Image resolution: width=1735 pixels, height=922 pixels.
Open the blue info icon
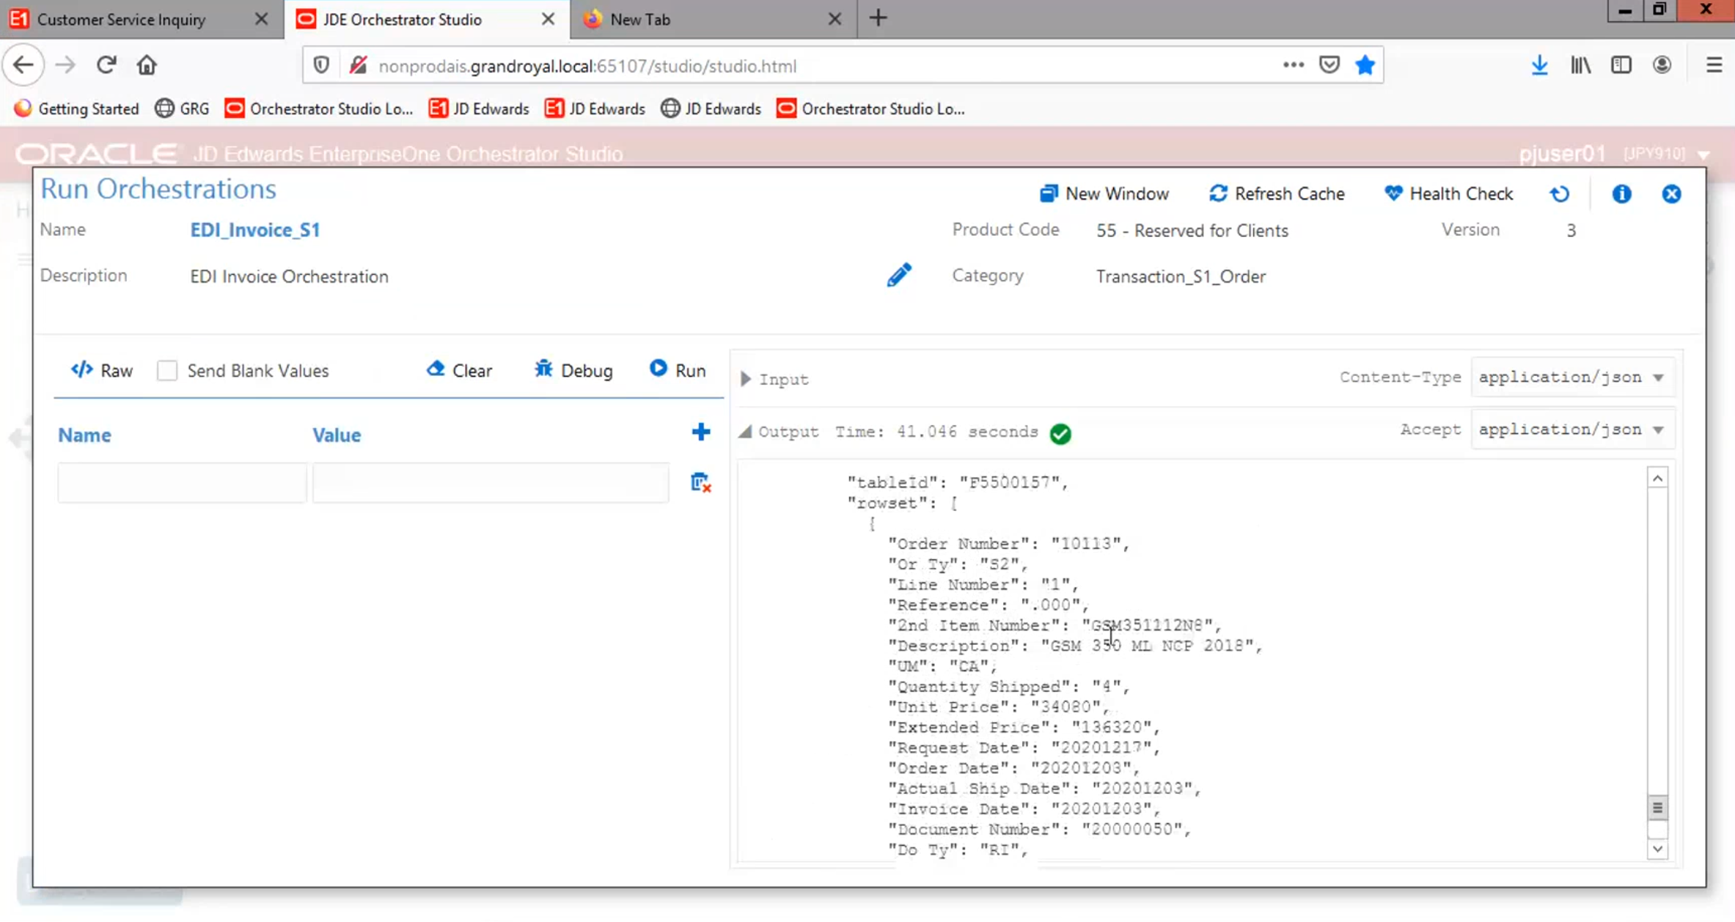tap(1621, 194)
